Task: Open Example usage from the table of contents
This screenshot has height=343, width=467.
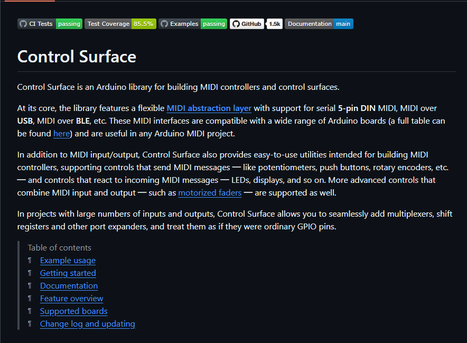Action: pyautogui.click(x=68, y=261)
